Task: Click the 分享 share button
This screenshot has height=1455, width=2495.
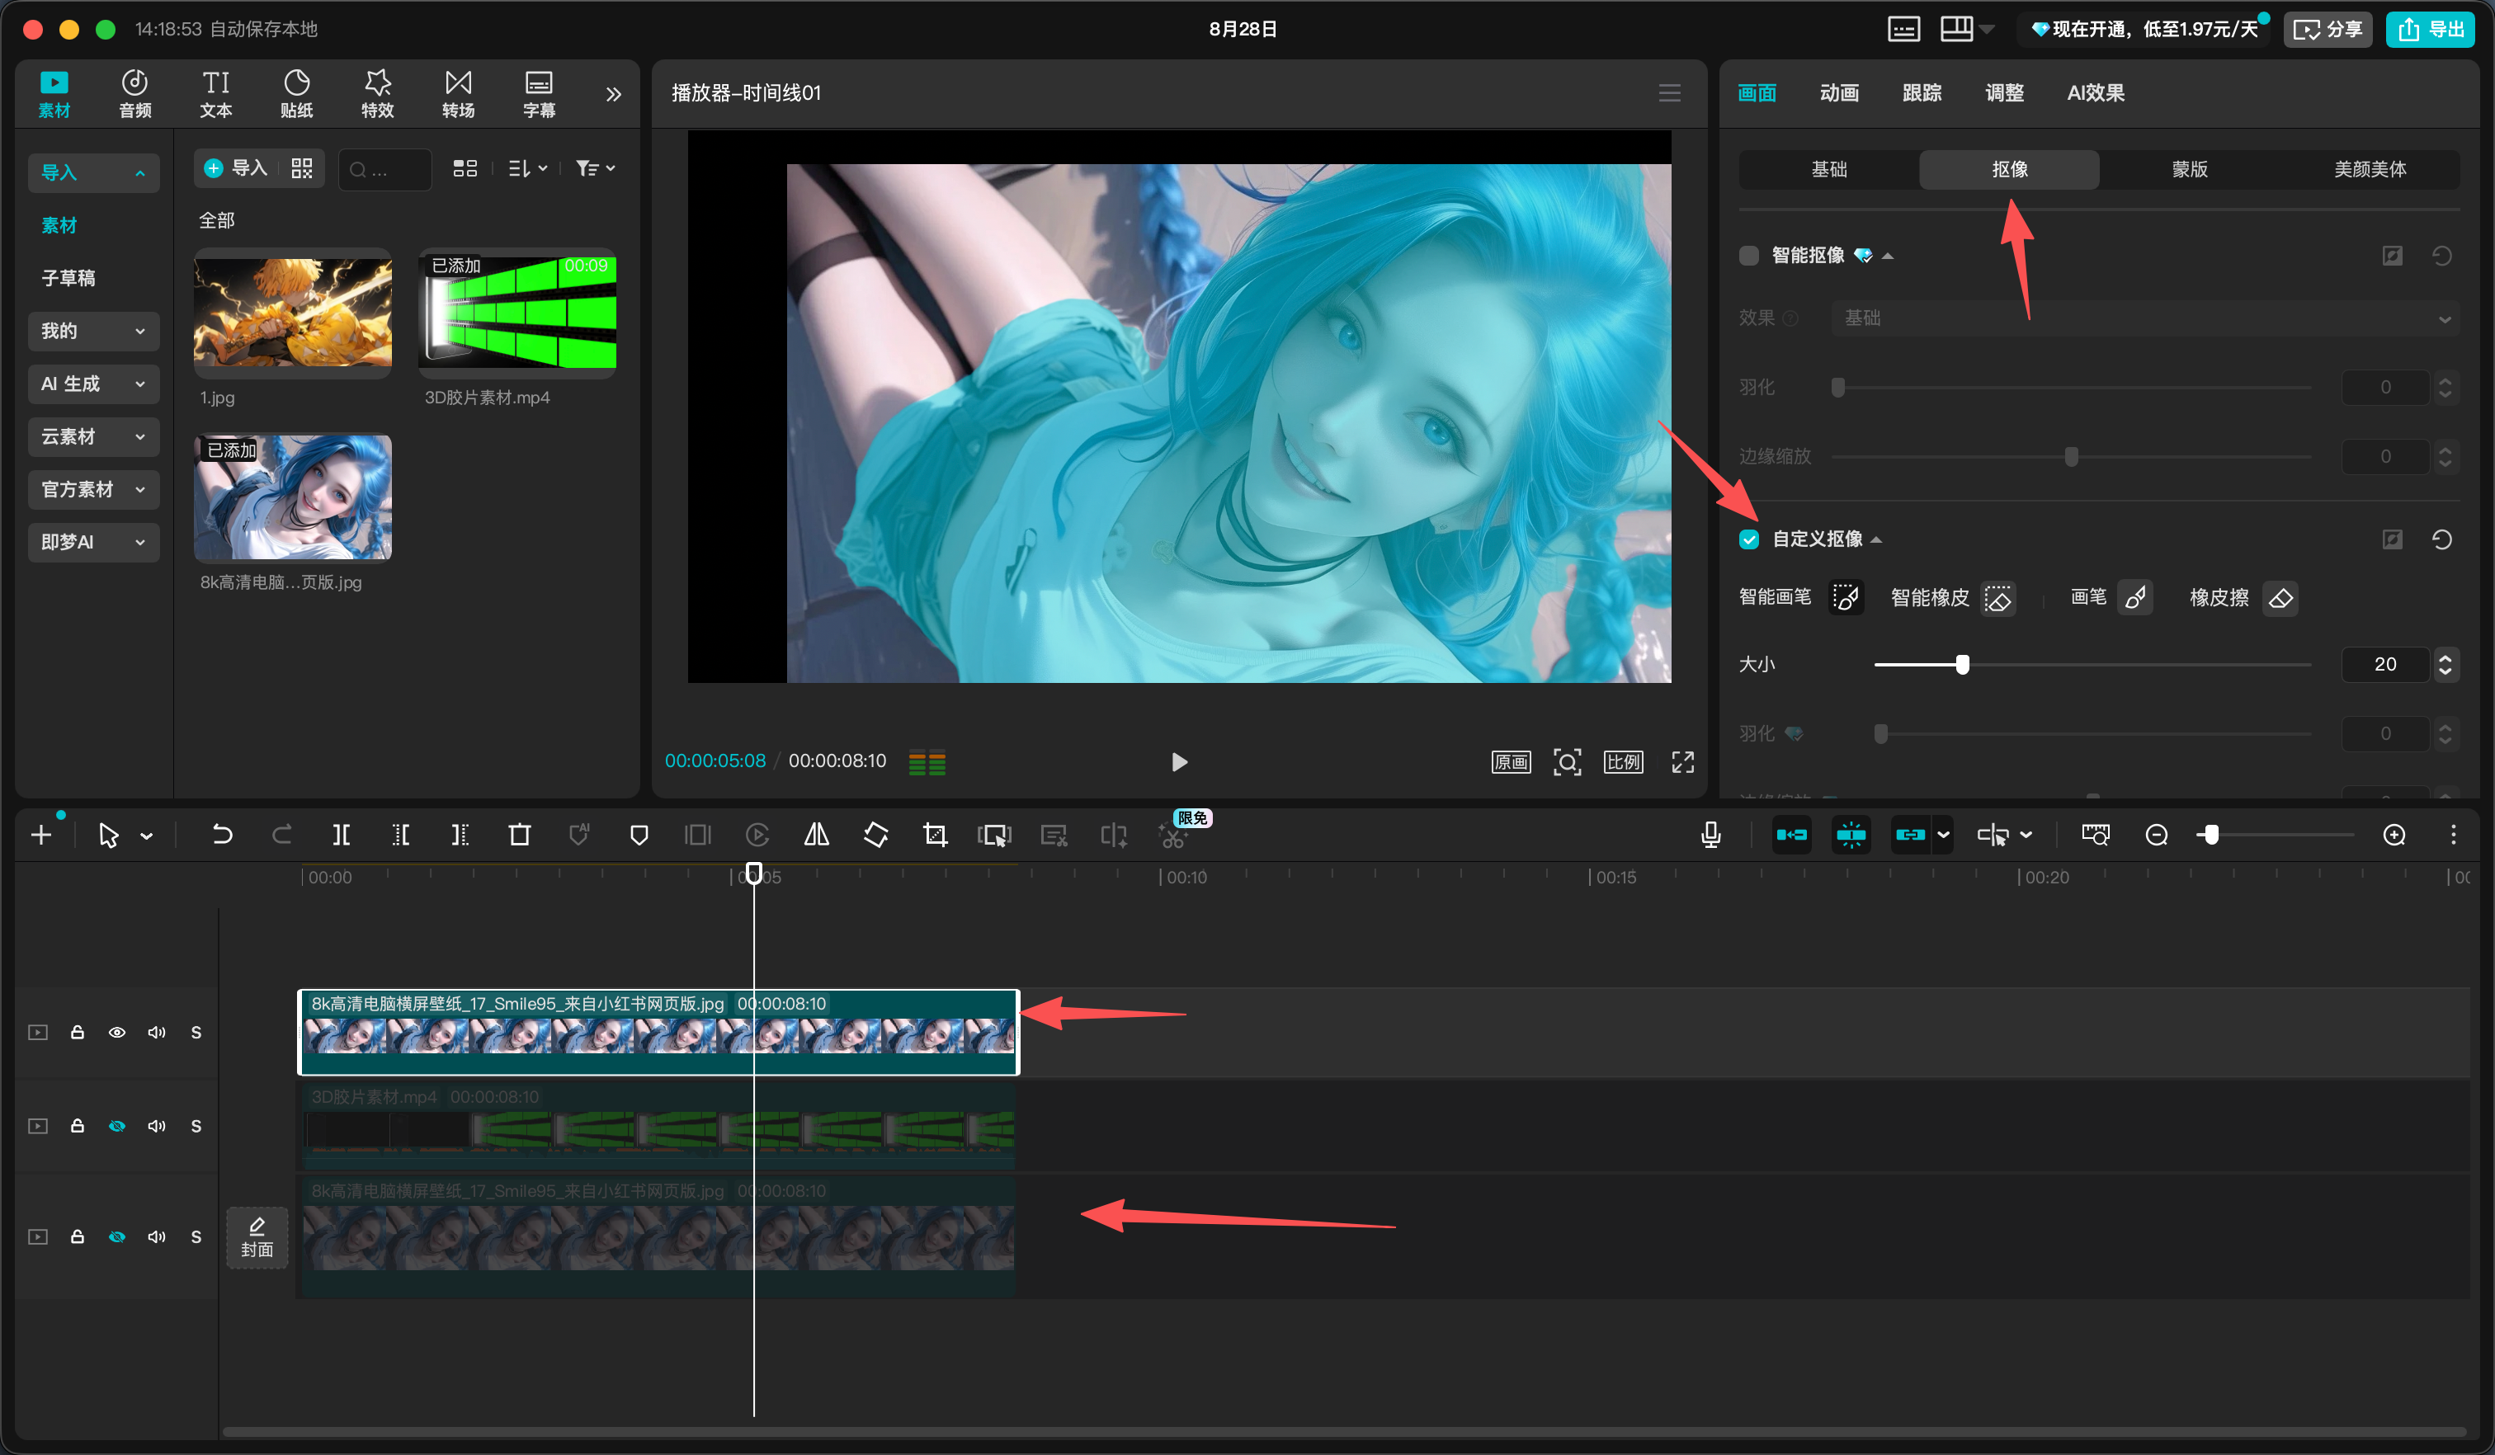Action: tap(2328, 29)
